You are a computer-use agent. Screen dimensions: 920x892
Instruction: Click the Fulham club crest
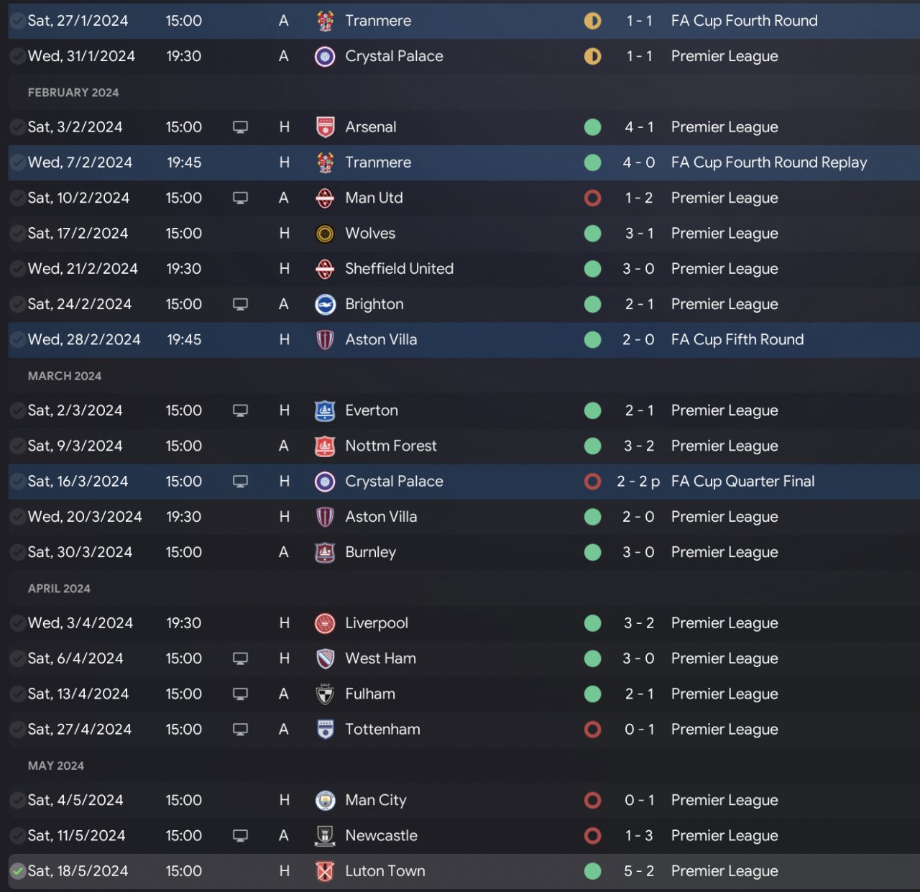coord(325,694)
